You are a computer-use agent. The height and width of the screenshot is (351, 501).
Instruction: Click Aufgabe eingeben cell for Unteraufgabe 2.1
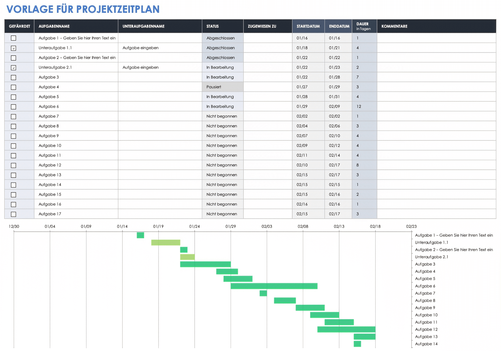pos(160,67)
